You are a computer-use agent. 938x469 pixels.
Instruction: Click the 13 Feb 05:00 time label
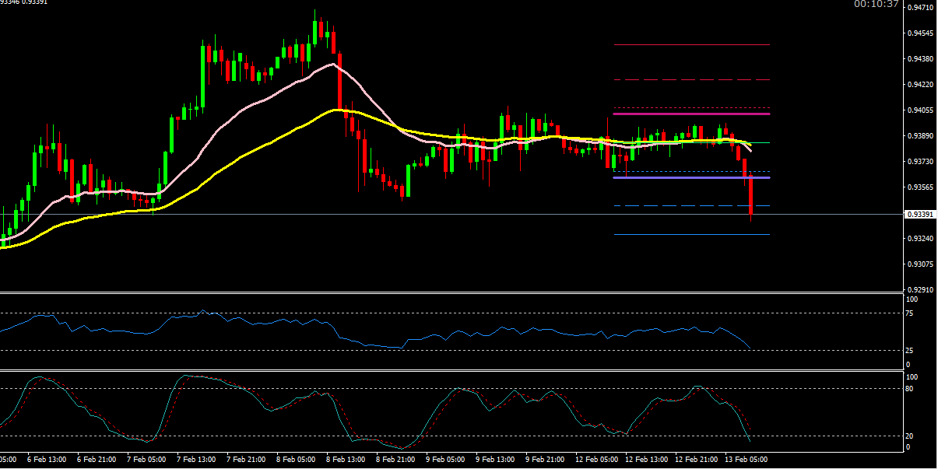(x=745, y=460)
